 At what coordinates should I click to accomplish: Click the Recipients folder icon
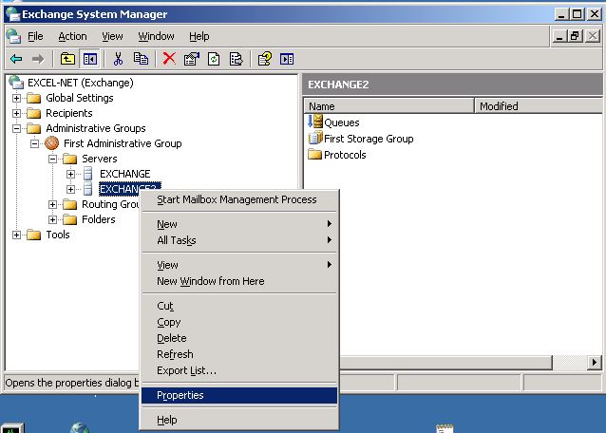[x=33, y=113]
